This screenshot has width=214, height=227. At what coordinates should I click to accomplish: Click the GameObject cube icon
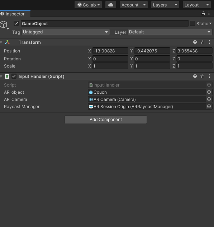(x=4, y=24)
